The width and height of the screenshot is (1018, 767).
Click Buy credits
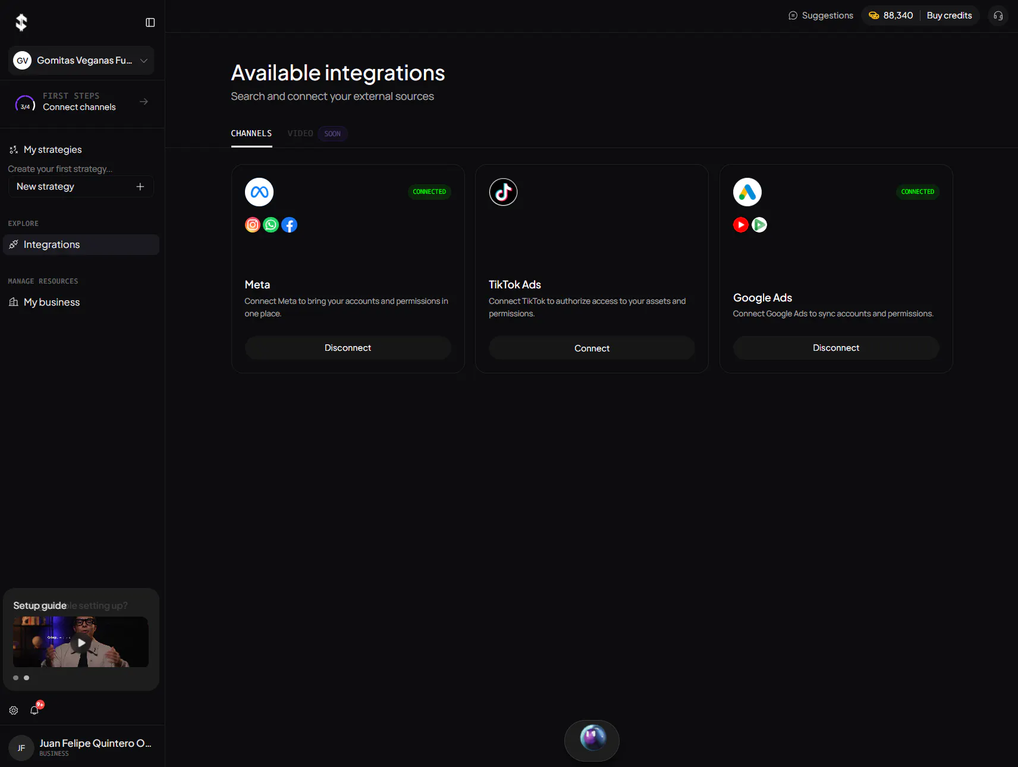click(949, 15)
